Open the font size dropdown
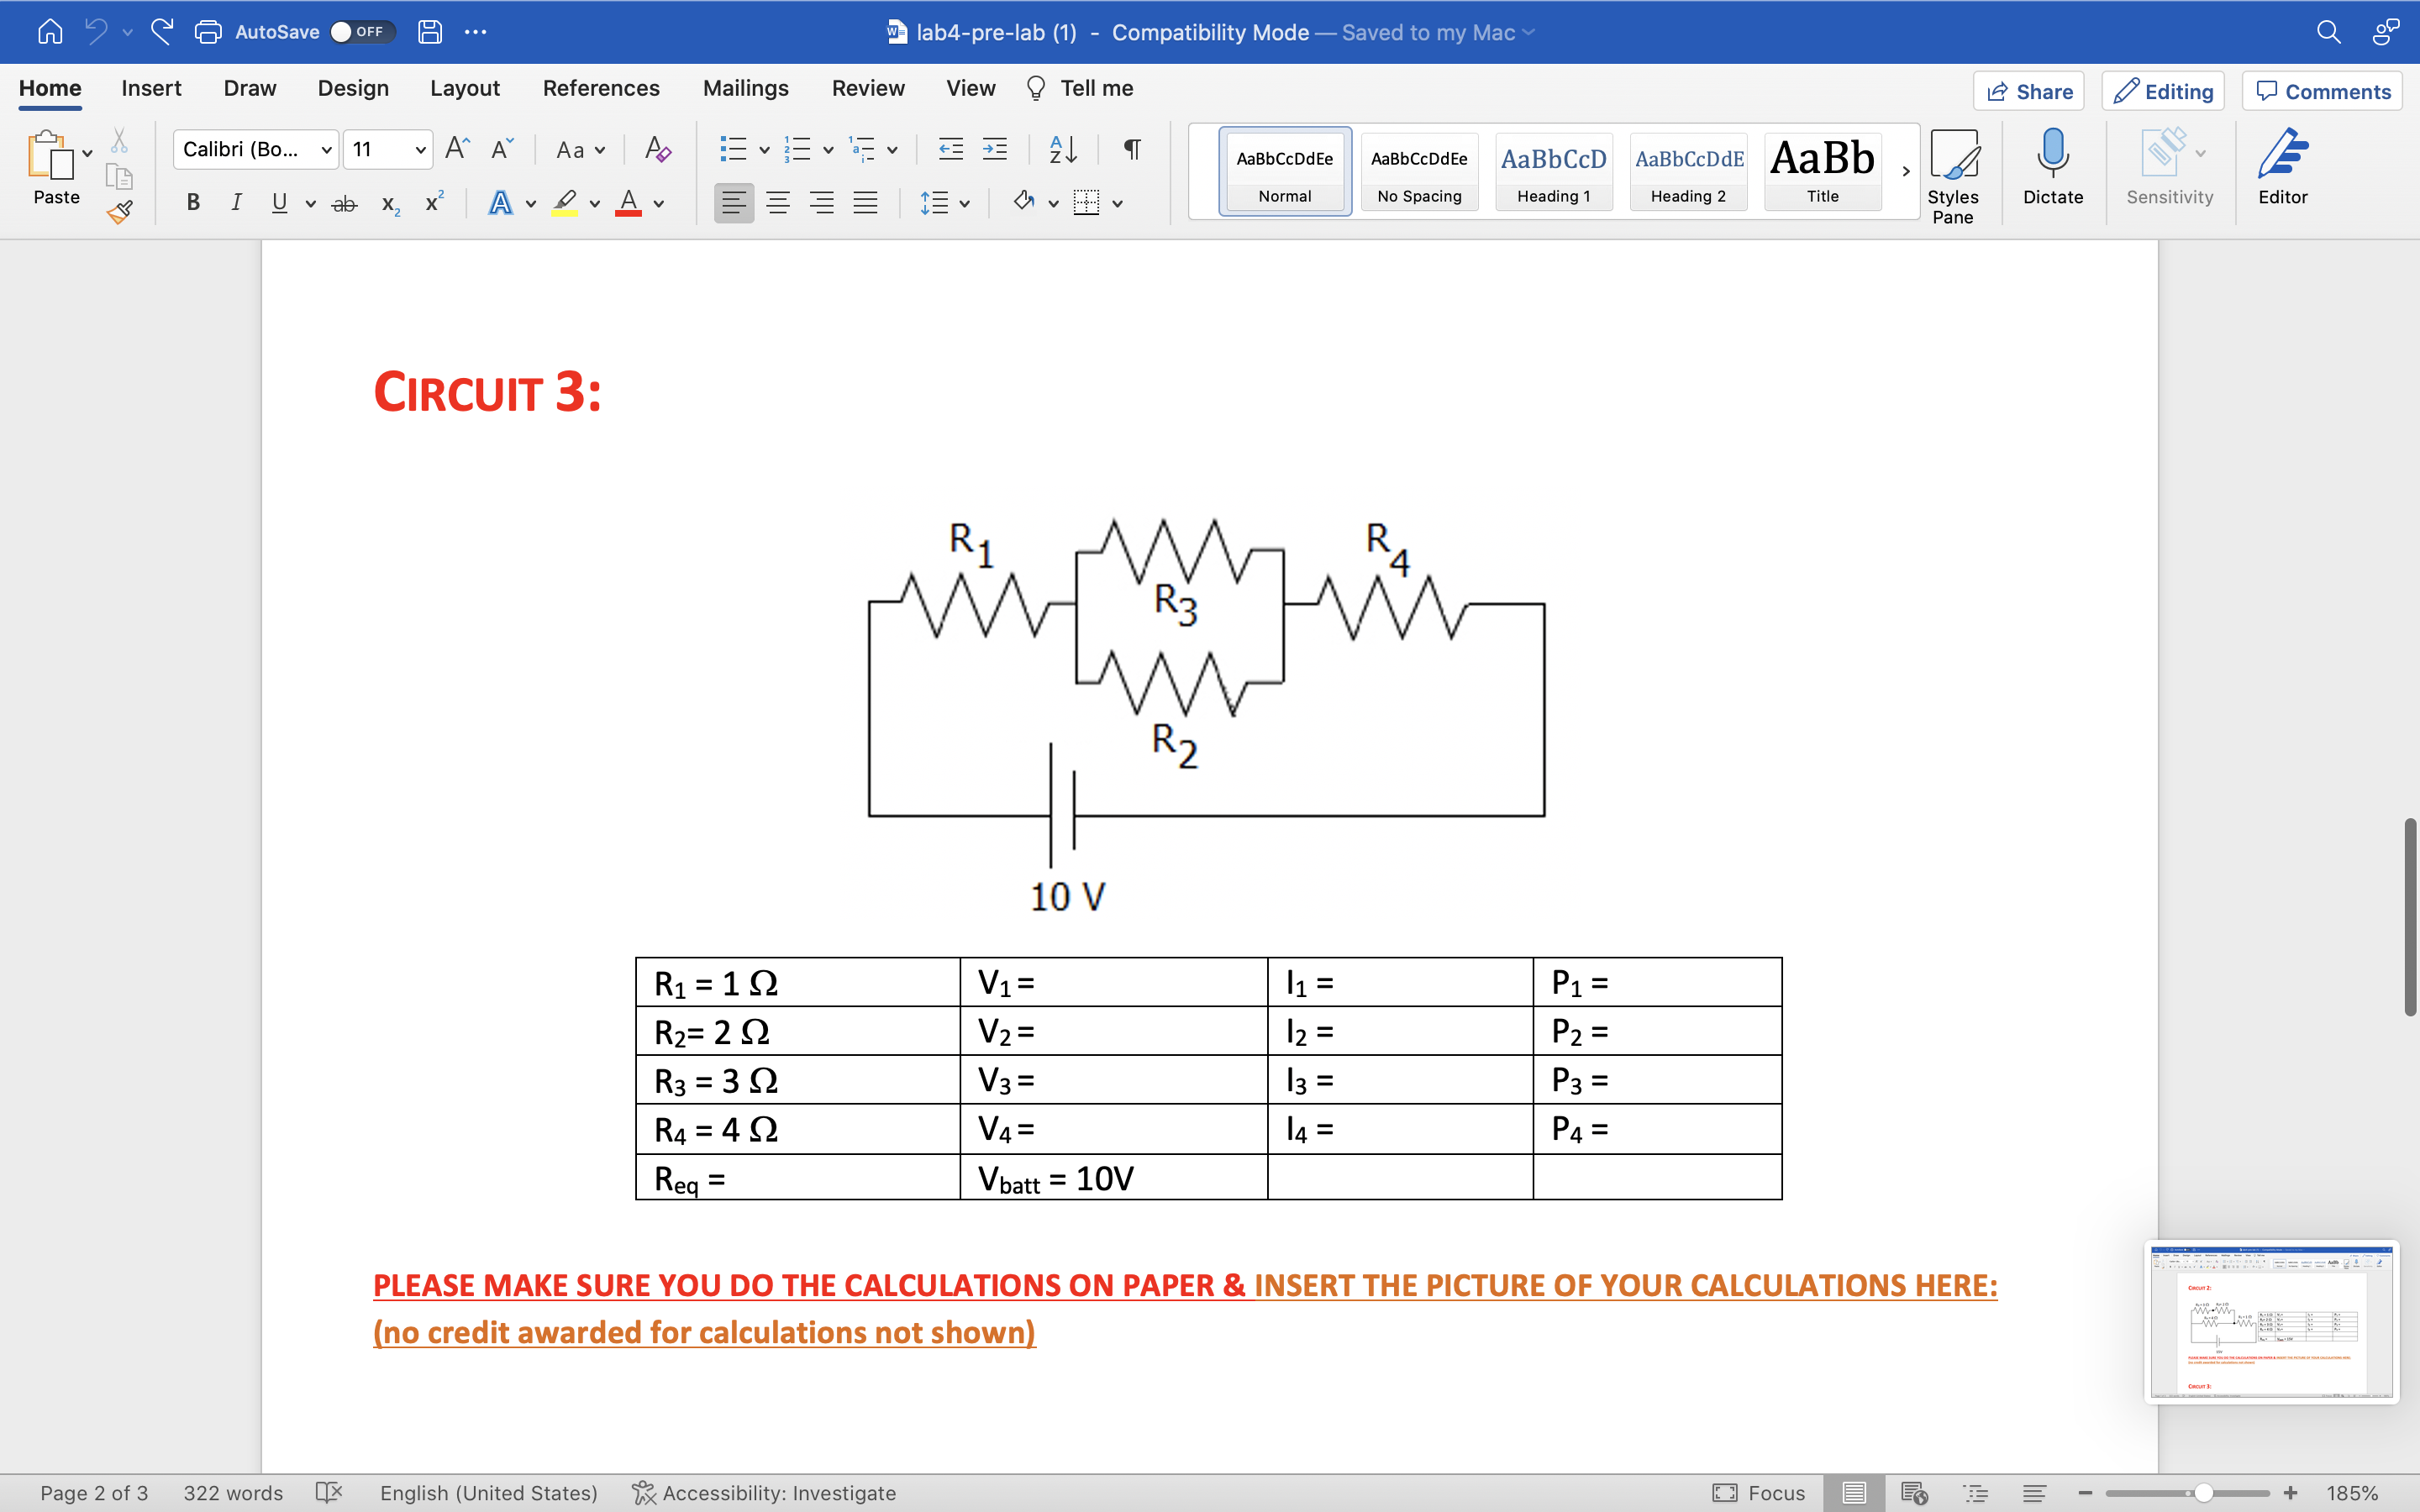Viewport: 2420px width, 1512px height. pyautogui.click(x=421, y=150)
